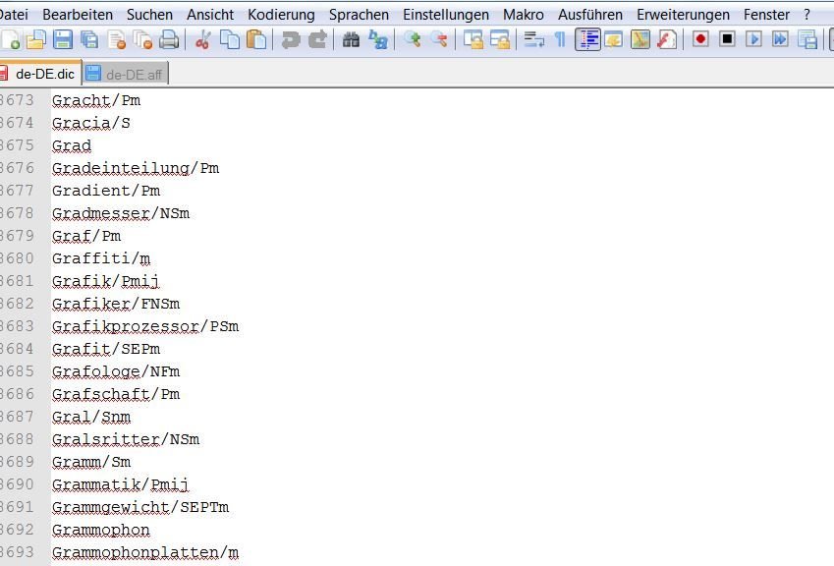Click the Grafiker/FNSm line
The height and width of the screenshot is (566, 834).
pos(116,304)
